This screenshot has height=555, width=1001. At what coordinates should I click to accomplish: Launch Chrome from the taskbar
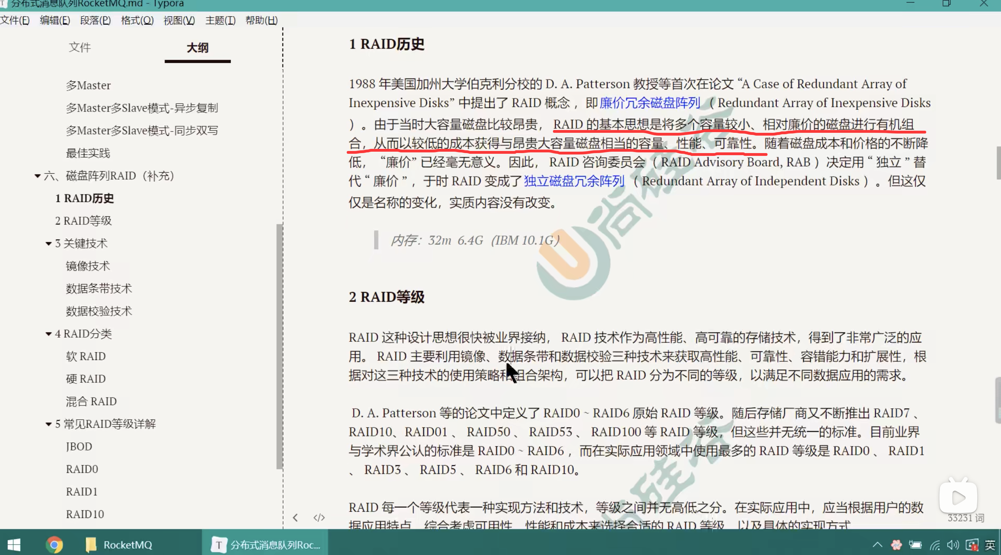click(55, 545)
